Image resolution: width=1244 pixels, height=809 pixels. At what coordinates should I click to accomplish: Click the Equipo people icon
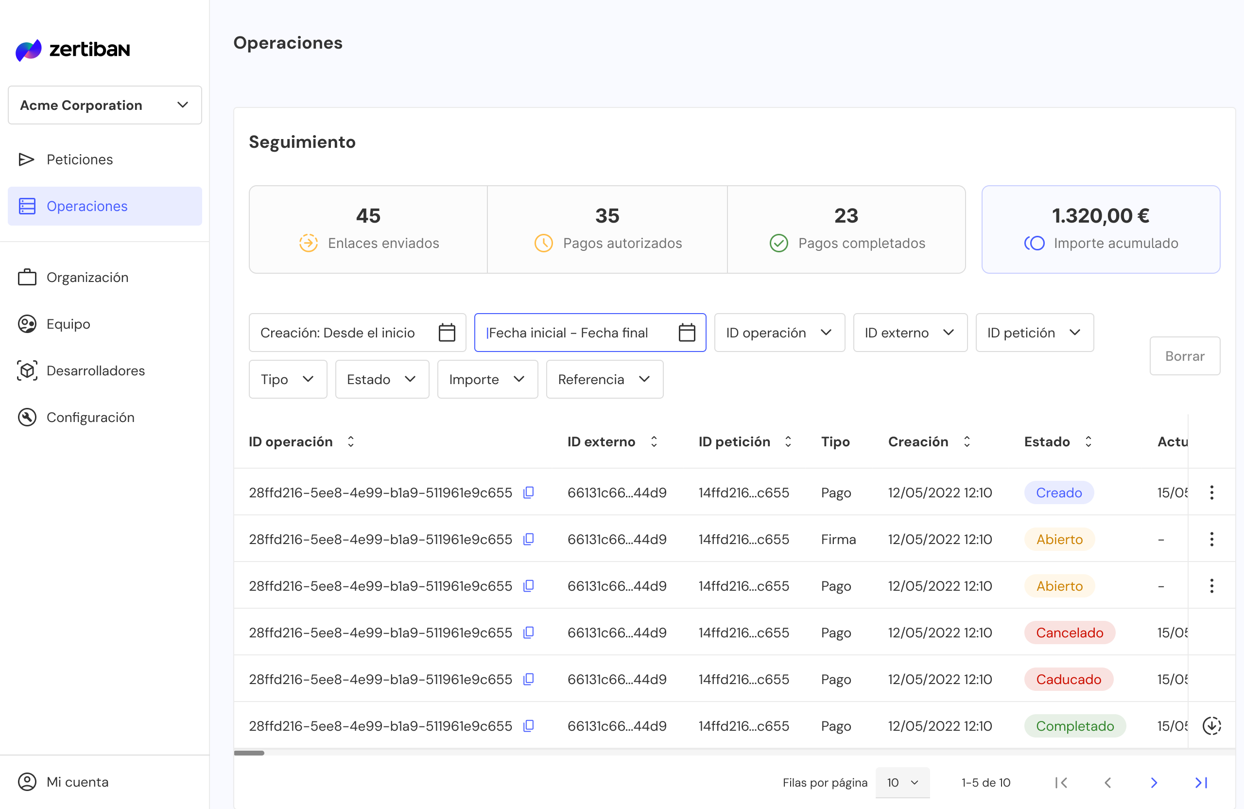pos(27,324)
